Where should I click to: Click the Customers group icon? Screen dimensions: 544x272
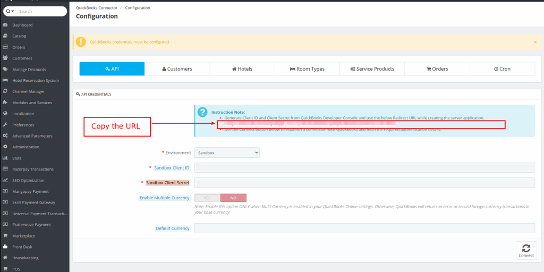[5, 58]
